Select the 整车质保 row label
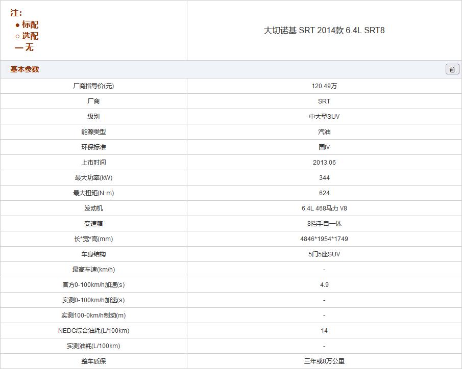Viewport: 462px width, 369px height. [93, 361]
